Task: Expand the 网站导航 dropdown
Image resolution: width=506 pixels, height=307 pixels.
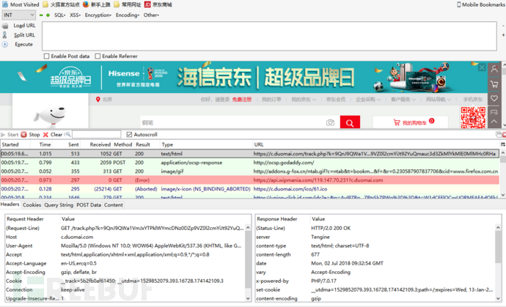Action: [439, 100]
